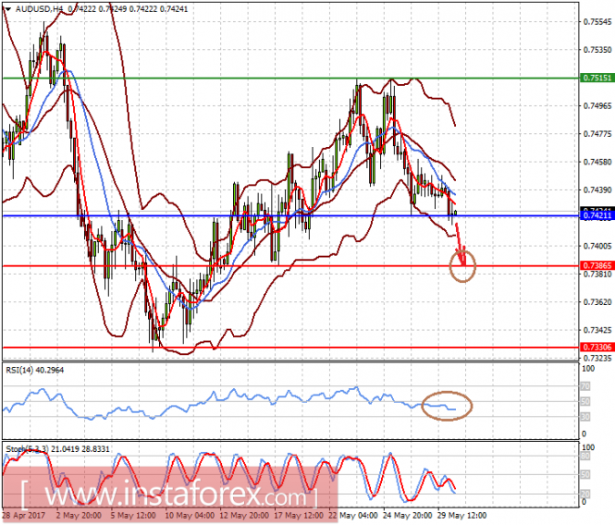Click the brown ellipse in the RSI panel
Image resolution: width=615 pixels, height=525 pixels.
pos(447,405)
